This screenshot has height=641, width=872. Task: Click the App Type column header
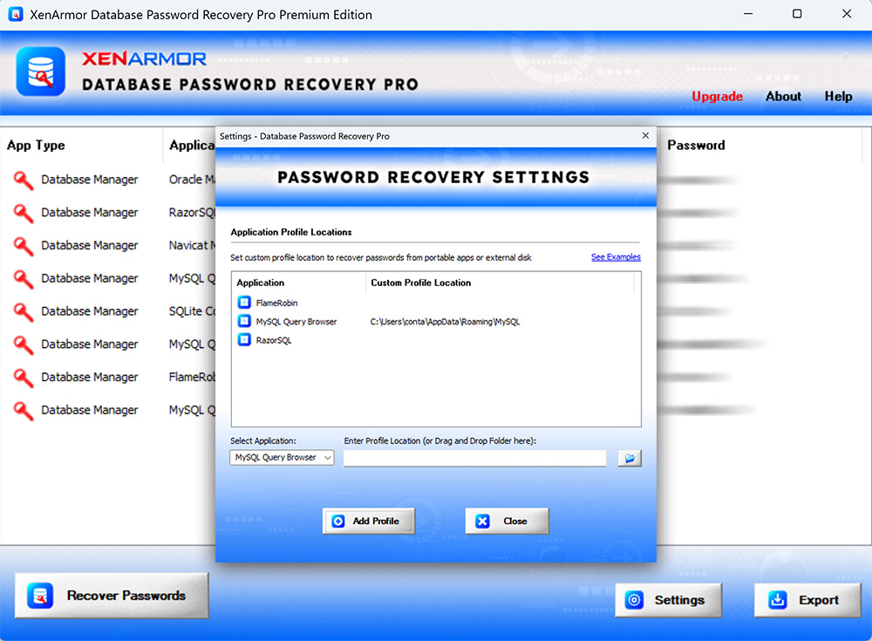(36, 146)
